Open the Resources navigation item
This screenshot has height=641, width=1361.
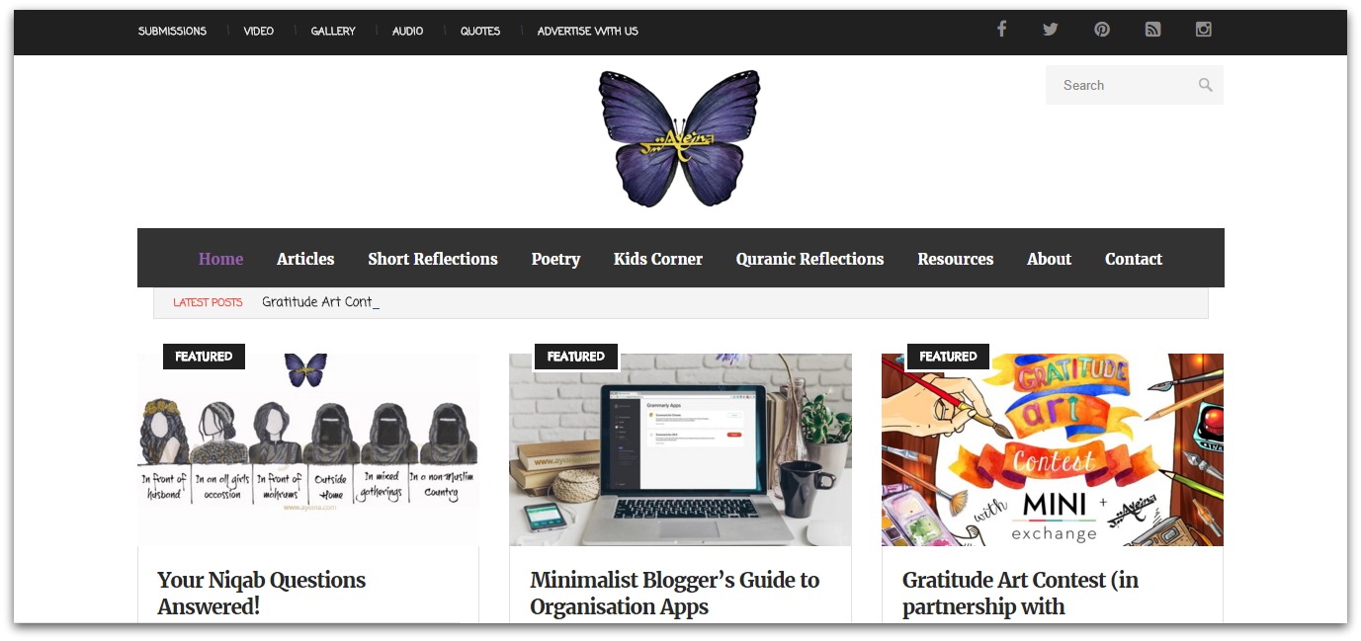pyautogui.click(x=956, y=259)
